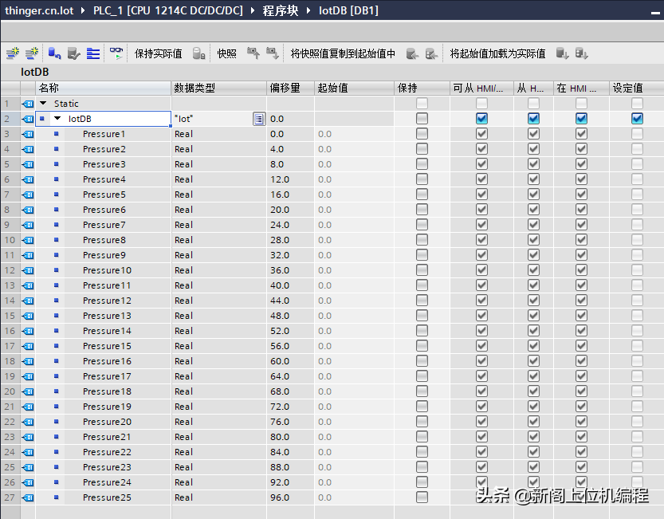Viewport: 664px width, 519px height.
Task: Click the 快照 button
Action: pyautogui.click(x=227, y=53)
